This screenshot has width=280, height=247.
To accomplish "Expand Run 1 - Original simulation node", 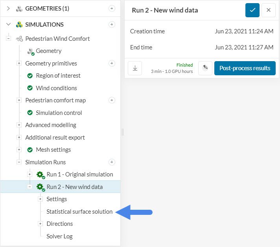I will (29, 174).
